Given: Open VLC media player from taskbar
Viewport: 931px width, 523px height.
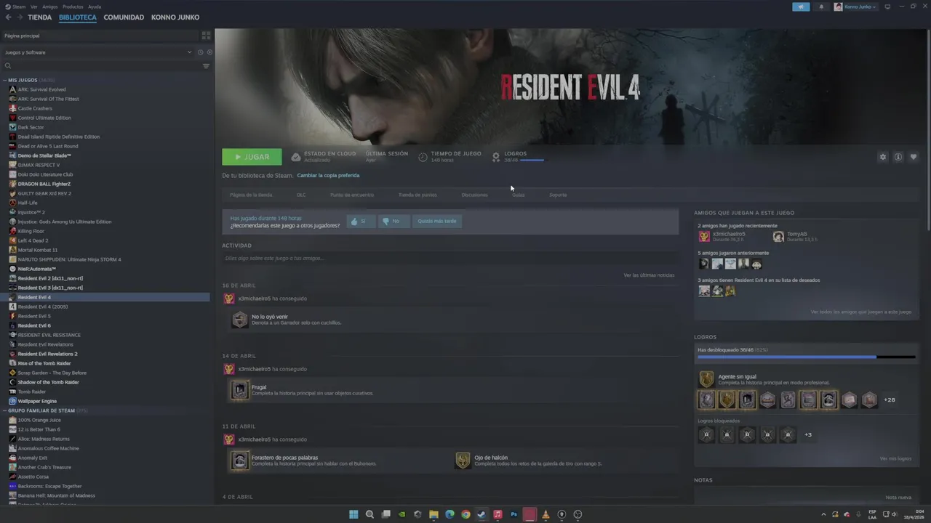Looking at the screenshot, I should click(x=546, y=514).
